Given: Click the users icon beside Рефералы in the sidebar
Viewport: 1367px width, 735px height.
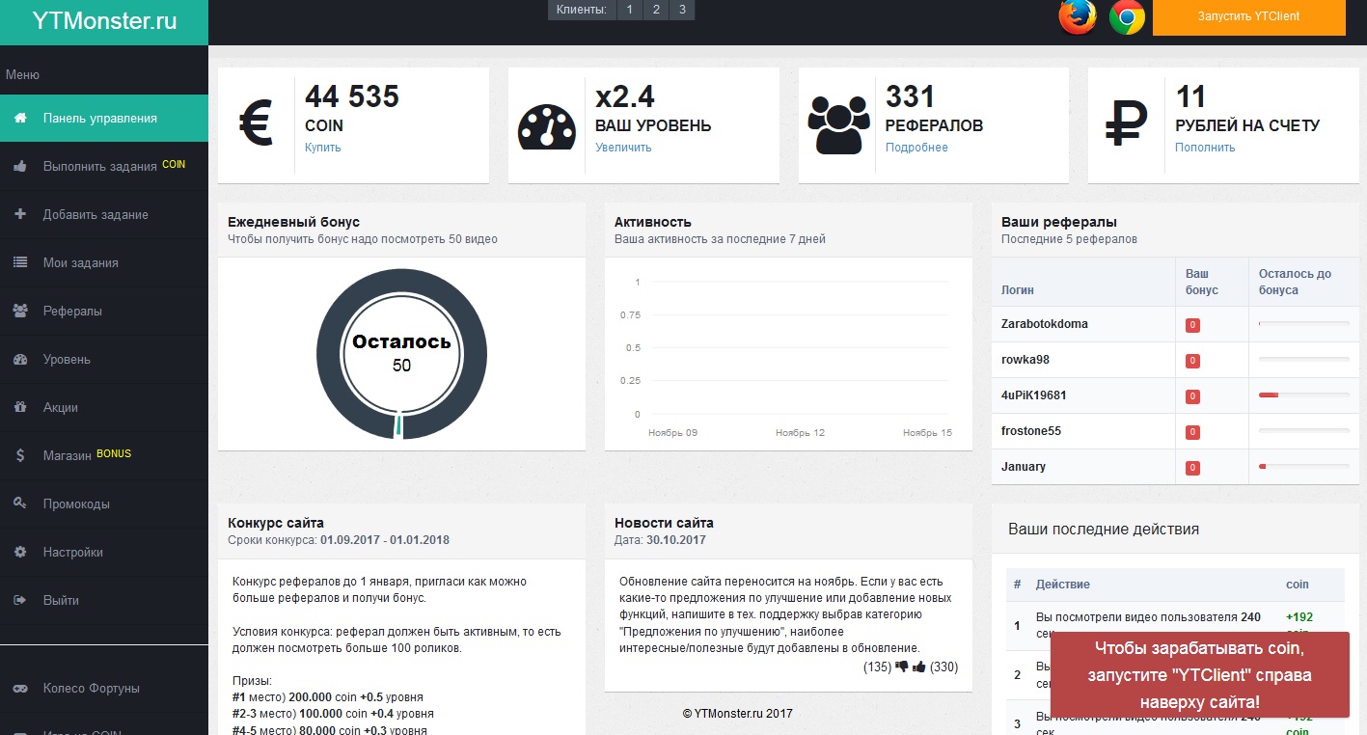Looking at the screenshot, I should tap(20, 311).
